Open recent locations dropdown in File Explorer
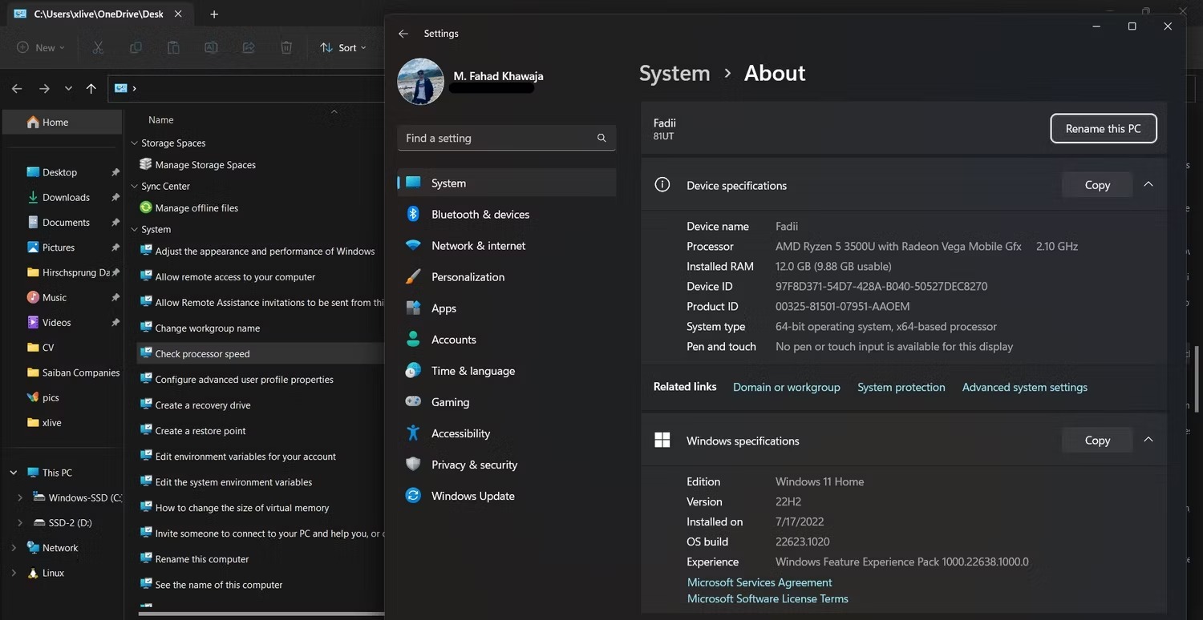 coord(68,89)
